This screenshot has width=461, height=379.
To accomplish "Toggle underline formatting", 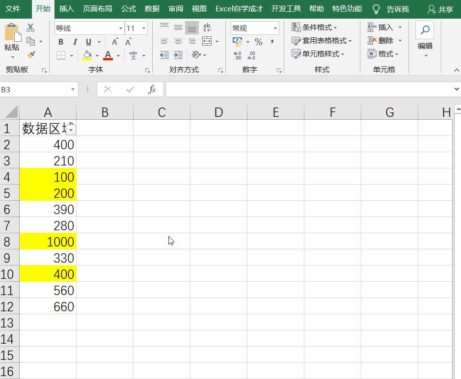I will 88,42.
